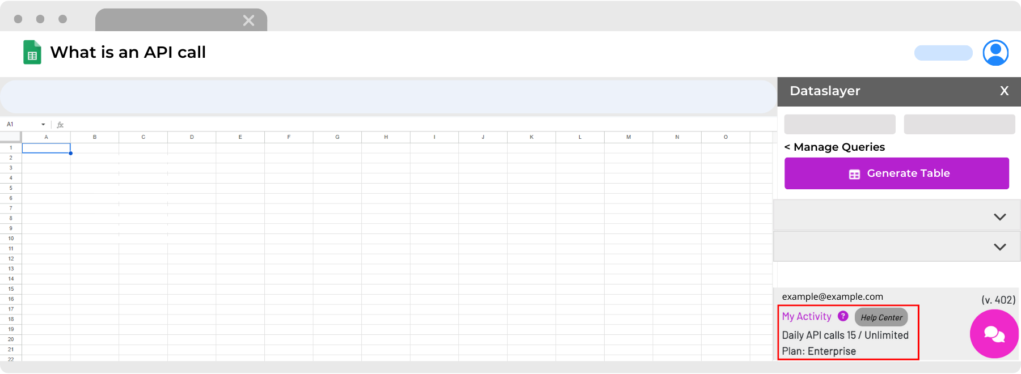Click the blue button beside profile icon
The width and height of the screenshot is (1021, 374).
[x=943, y=53]
